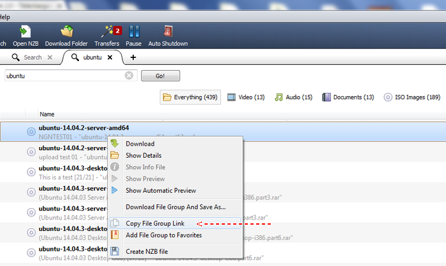Click the Open NZB toolbar icon
Viewport: 446px width, 266px height.
(26, 31)
